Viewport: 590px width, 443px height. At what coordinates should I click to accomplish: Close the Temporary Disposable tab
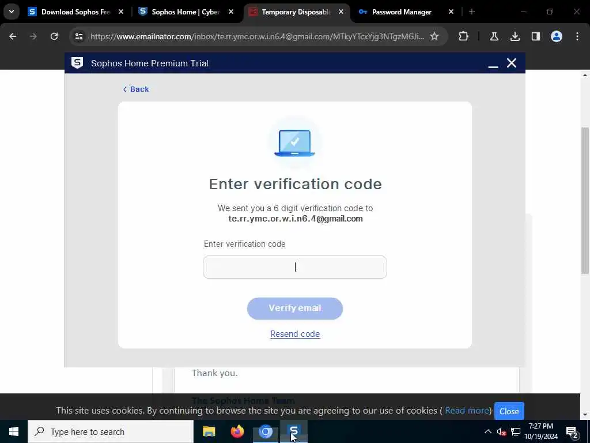(341, 12)
